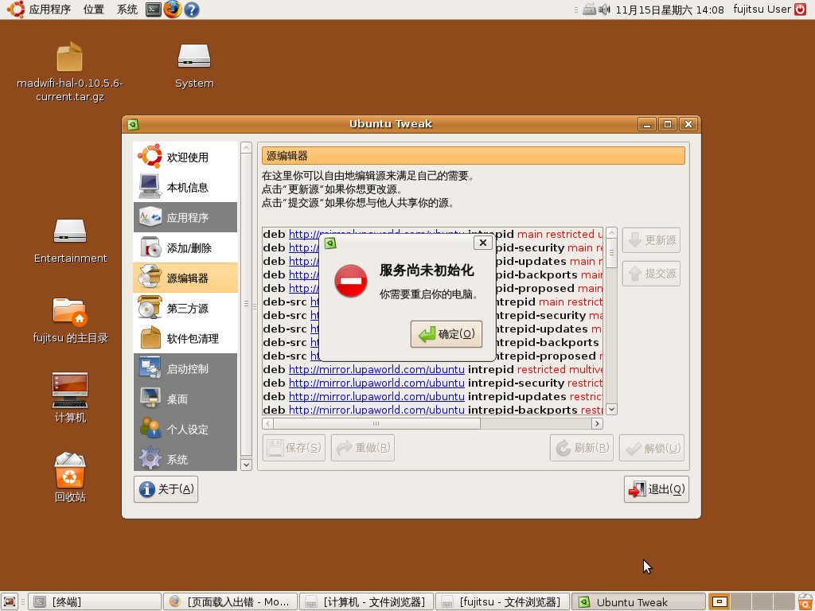This screenshot has height=611, width=815.
Task: Switch to 计算机 - 文件浏览器 taskbar window
Action: click(x=366, y=601)
